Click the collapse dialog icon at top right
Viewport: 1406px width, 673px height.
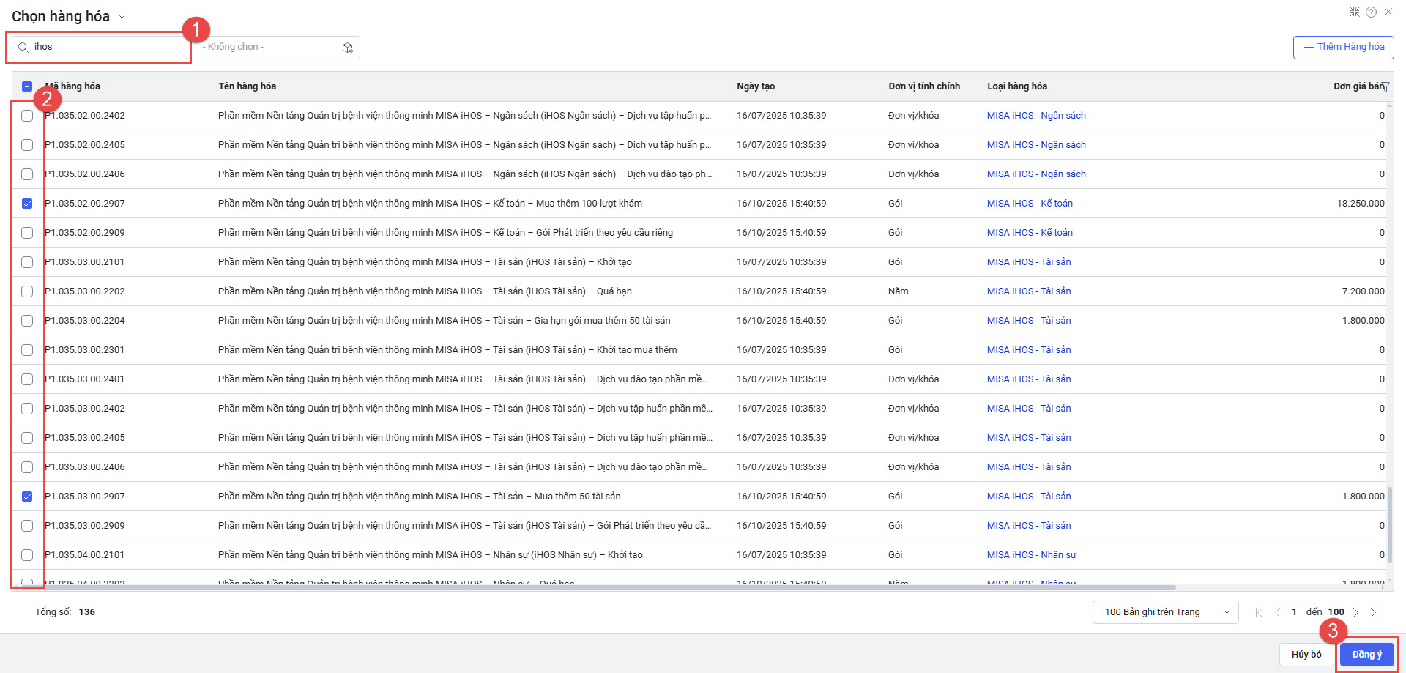[x=1354, y=12]
